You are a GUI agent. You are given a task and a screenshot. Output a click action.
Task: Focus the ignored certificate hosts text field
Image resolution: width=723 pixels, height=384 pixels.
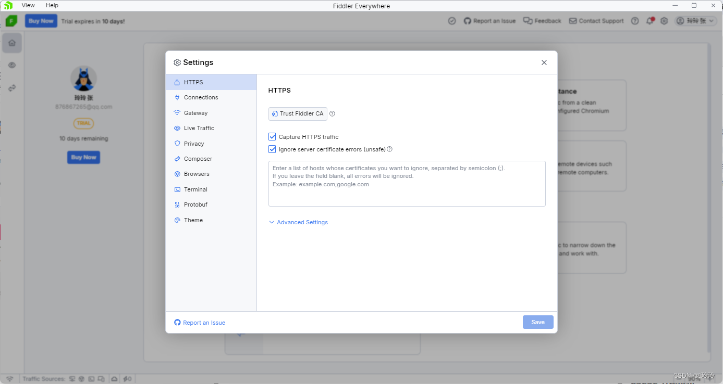(407, 184)
